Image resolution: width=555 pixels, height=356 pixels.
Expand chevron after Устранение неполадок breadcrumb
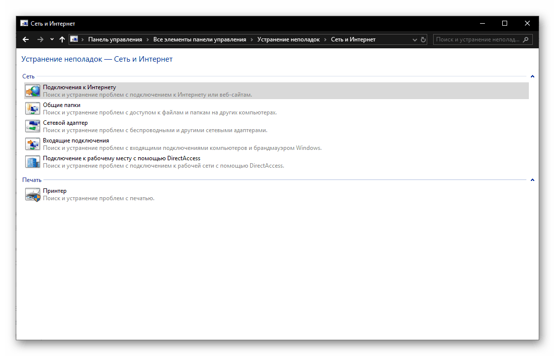coord(325,39)
